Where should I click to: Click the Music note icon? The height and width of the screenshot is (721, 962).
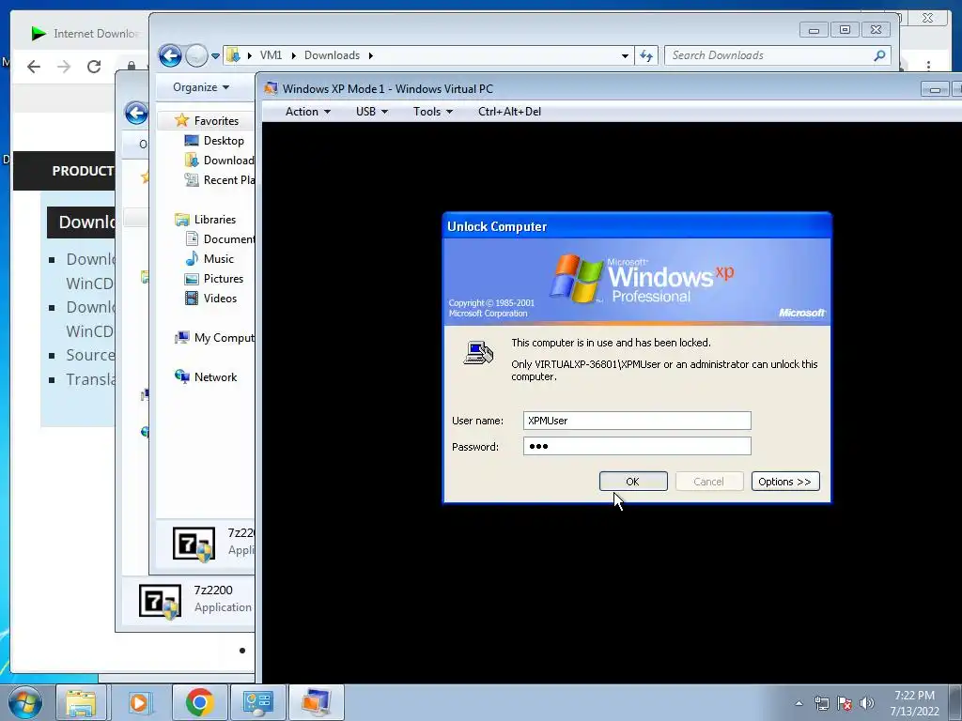[x=192, y=258]
